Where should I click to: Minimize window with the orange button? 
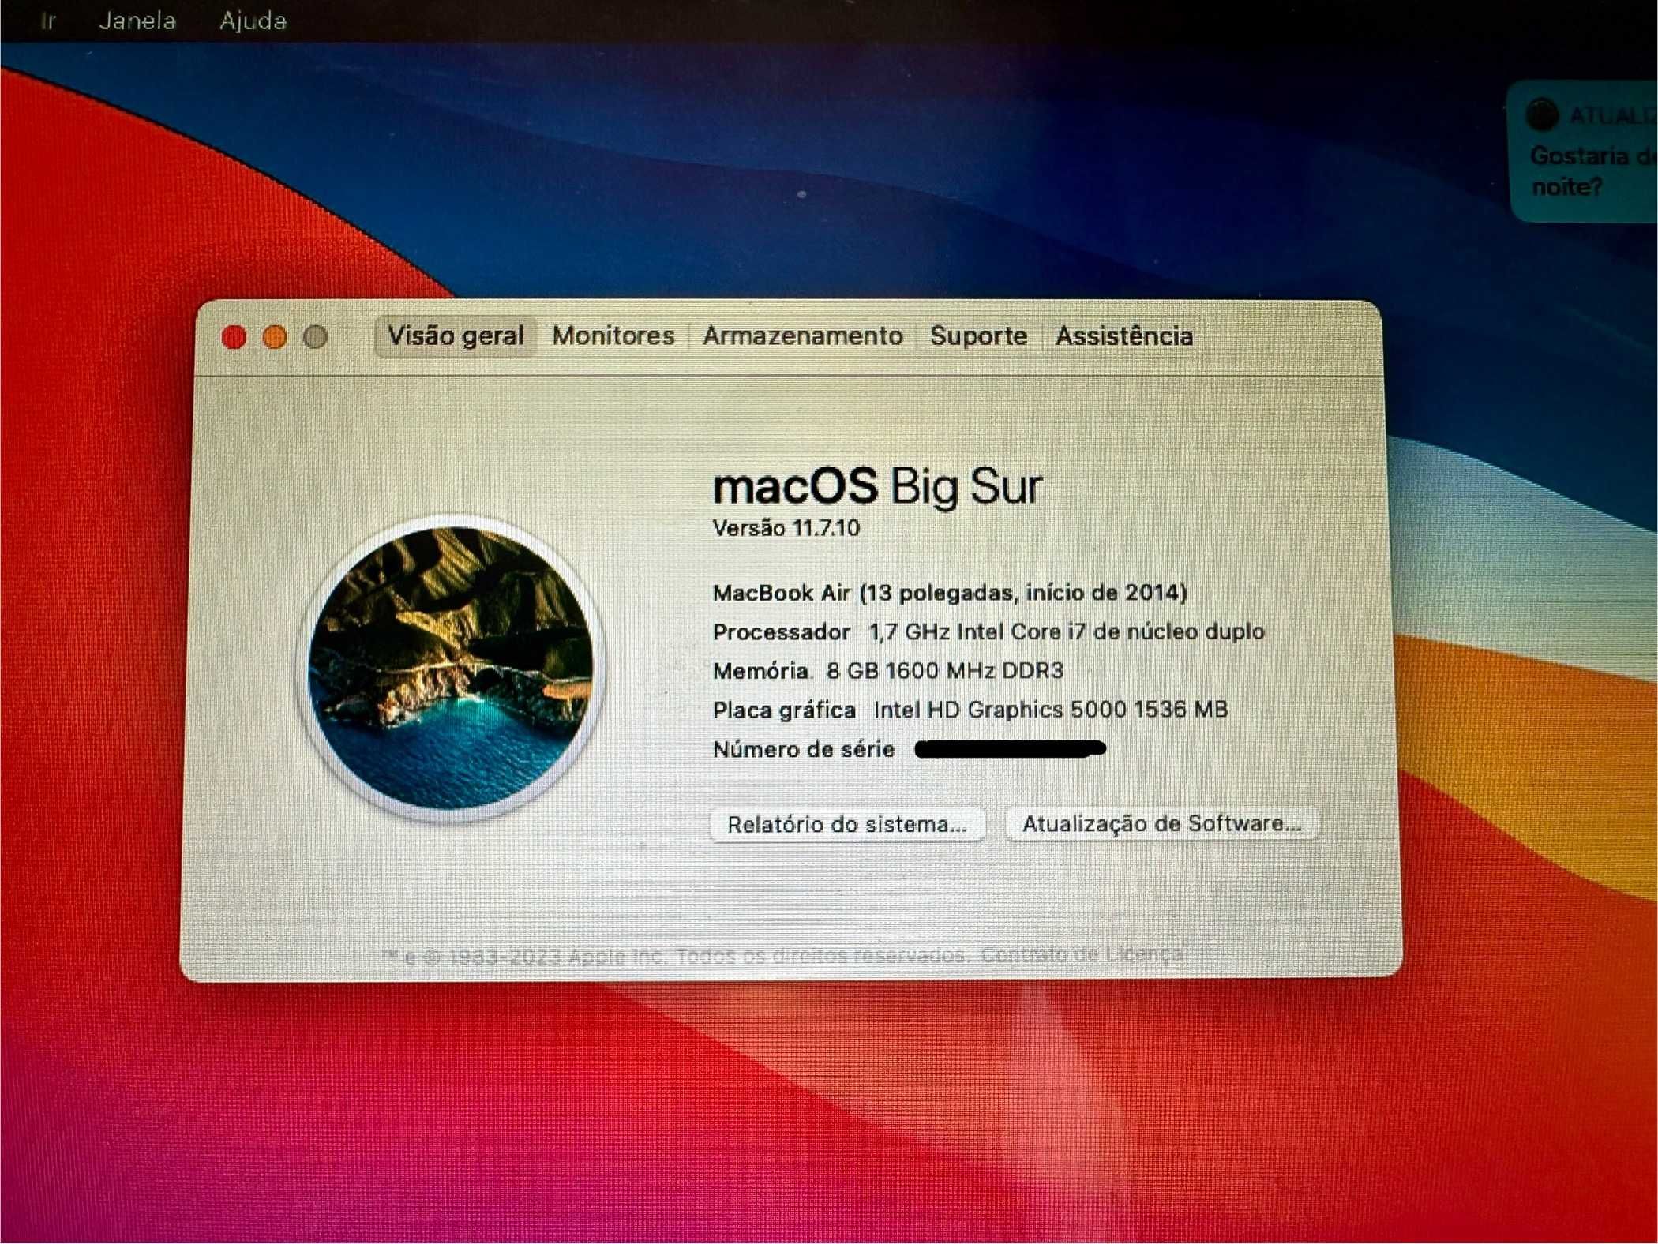tap(274, 337)
